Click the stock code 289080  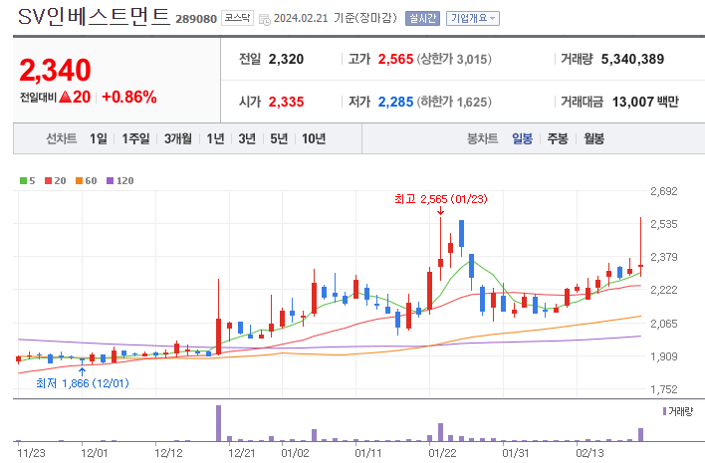tap(196, 19)
